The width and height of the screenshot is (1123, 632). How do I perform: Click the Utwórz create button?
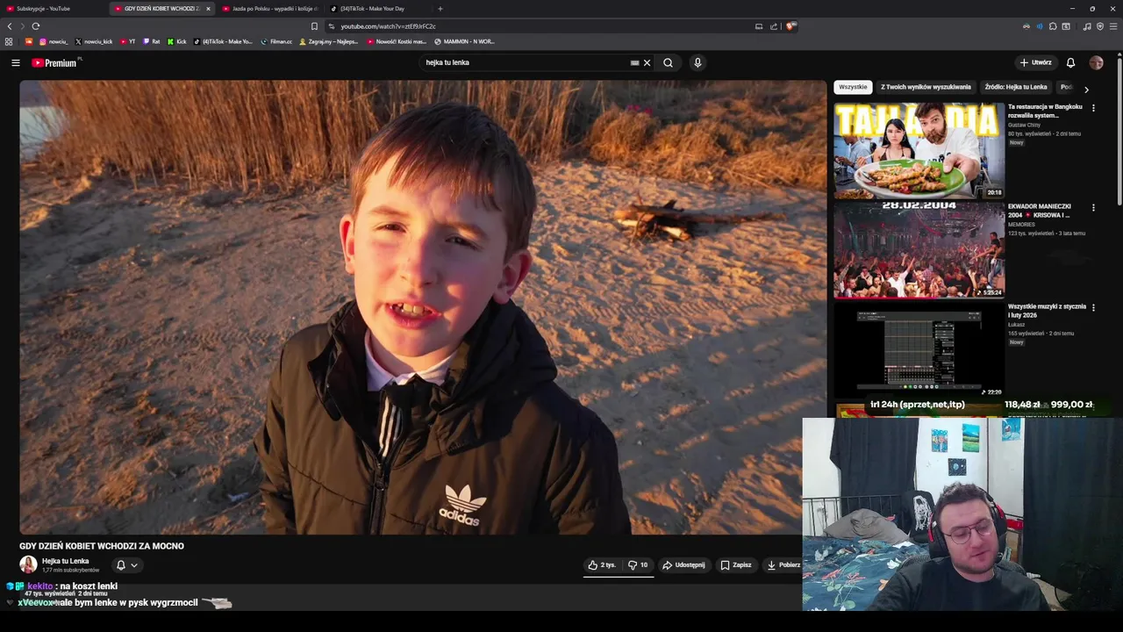click(x=1035, y=62)
